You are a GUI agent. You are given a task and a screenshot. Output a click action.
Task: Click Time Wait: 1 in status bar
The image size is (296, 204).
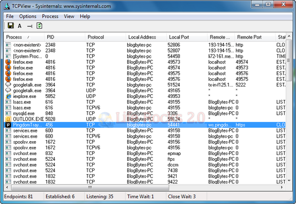[141, 196]
